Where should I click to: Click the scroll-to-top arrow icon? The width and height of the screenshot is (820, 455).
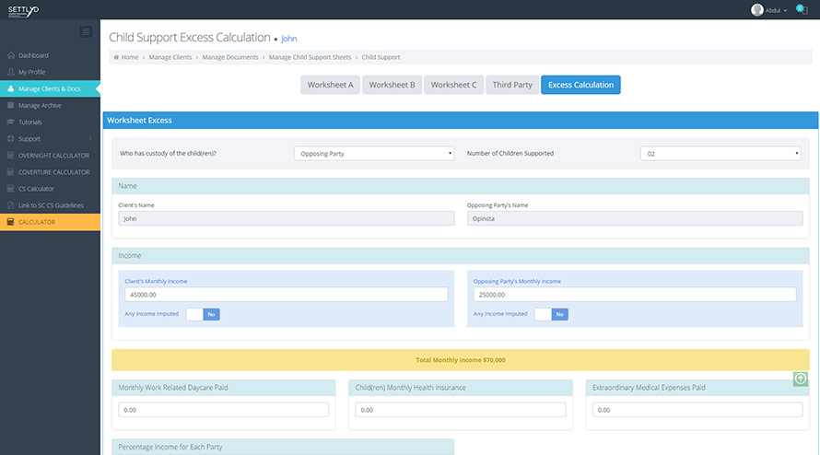(800, 379)
